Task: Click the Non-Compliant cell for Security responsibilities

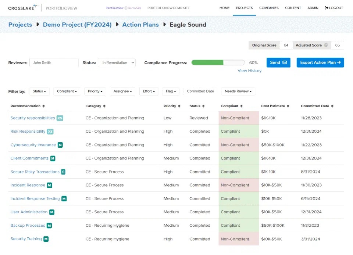Action: [x=239, y=118]
